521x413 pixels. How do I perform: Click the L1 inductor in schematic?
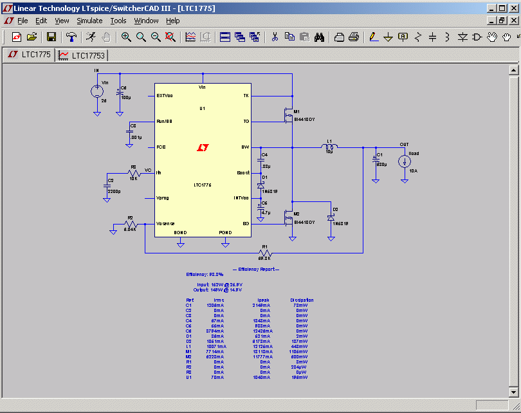pos(329,146)
